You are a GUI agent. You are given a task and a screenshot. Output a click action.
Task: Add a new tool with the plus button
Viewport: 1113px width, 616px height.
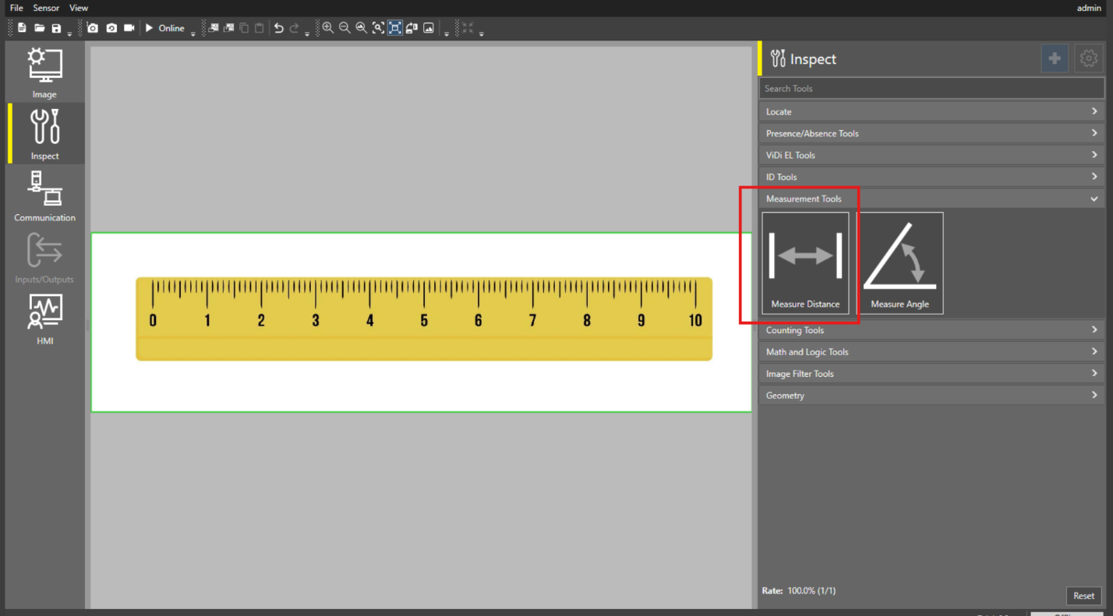coord(1054,58)
